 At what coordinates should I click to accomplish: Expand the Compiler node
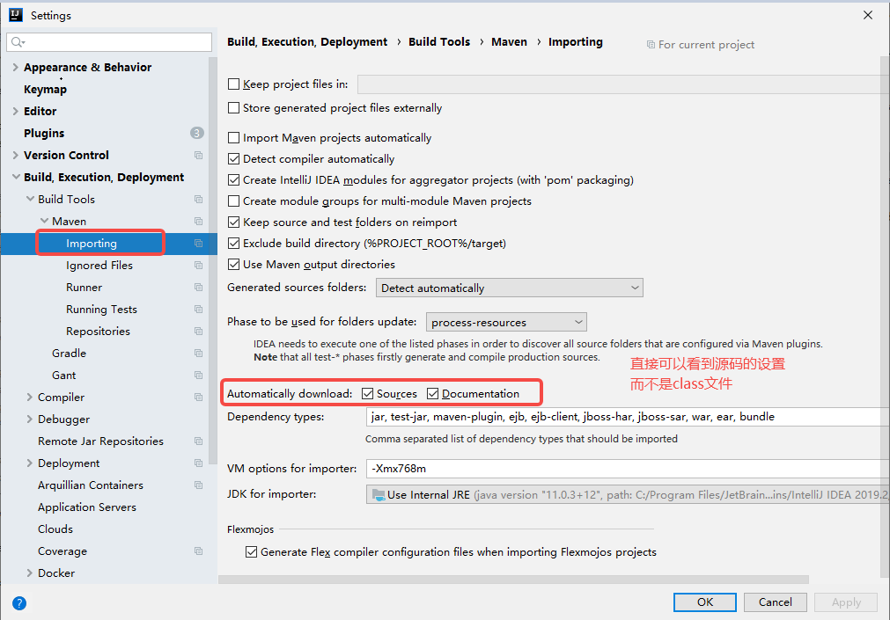[x=30, y=398]
